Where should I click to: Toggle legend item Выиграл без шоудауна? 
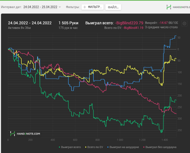[160, 147]
